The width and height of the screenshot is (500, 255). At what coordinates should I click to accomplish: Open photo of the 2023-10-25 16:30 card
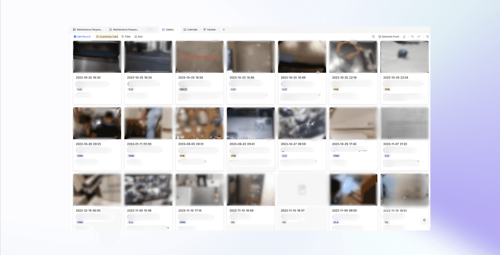pyautogui.click(x=97, y=57)
